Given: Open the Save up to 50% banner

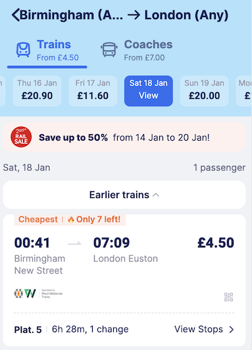Looking at the screenshot, I should pyautogui.click(x=124, y=137).
